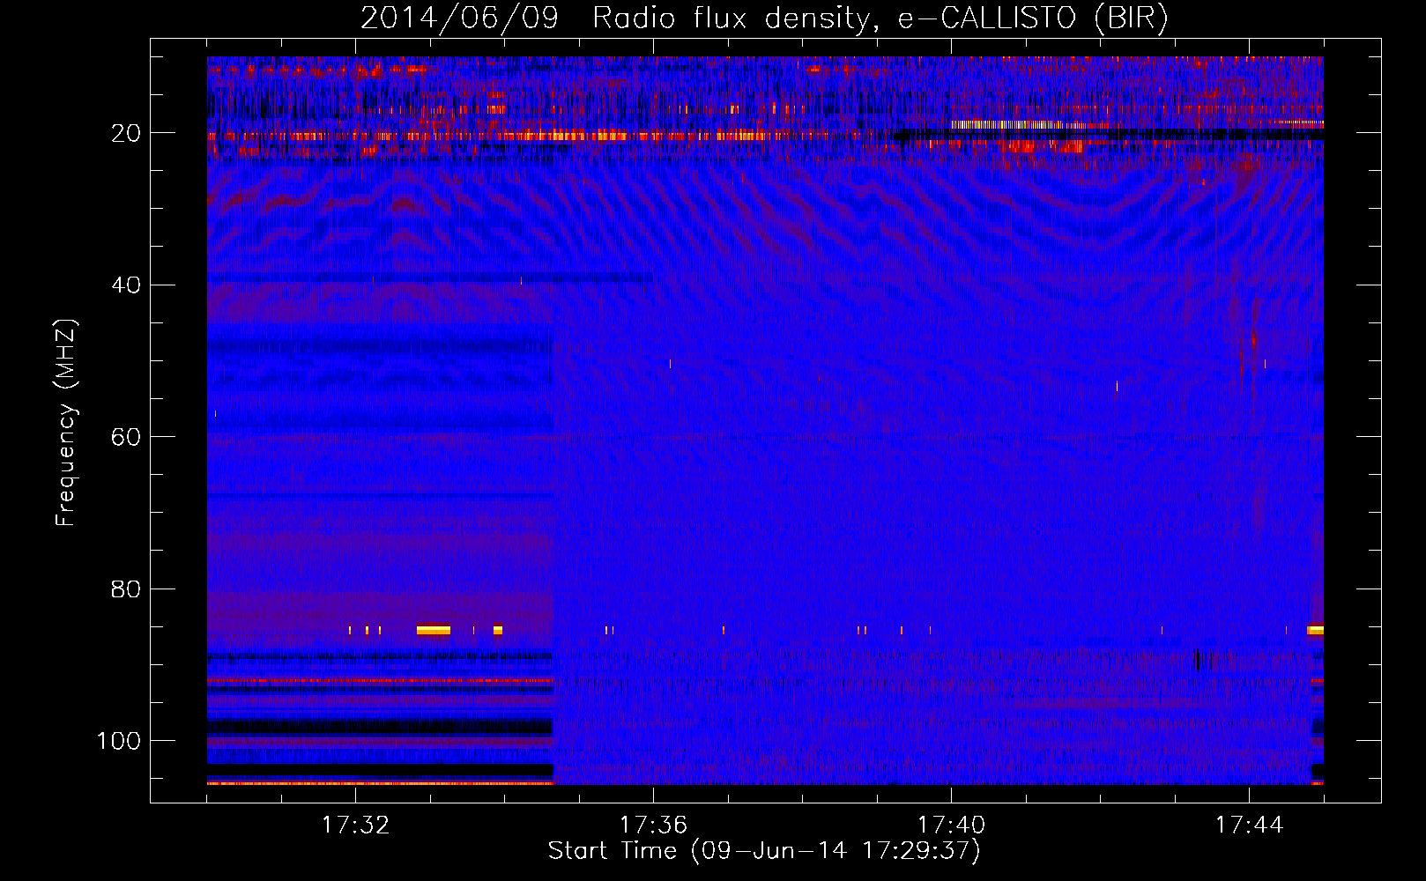The width and height of the screenshot is (1426, 881).
Task: Click the 'Frequency (MHZ)' axis label
Action: [x=66, y=422]
